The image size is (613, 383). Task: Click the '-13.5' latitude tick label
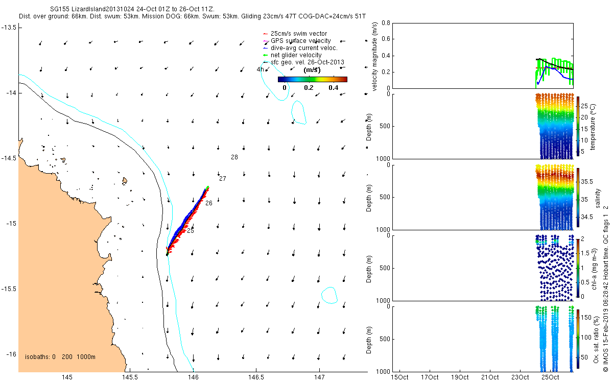pyautogui.click(x=9, y=27)
